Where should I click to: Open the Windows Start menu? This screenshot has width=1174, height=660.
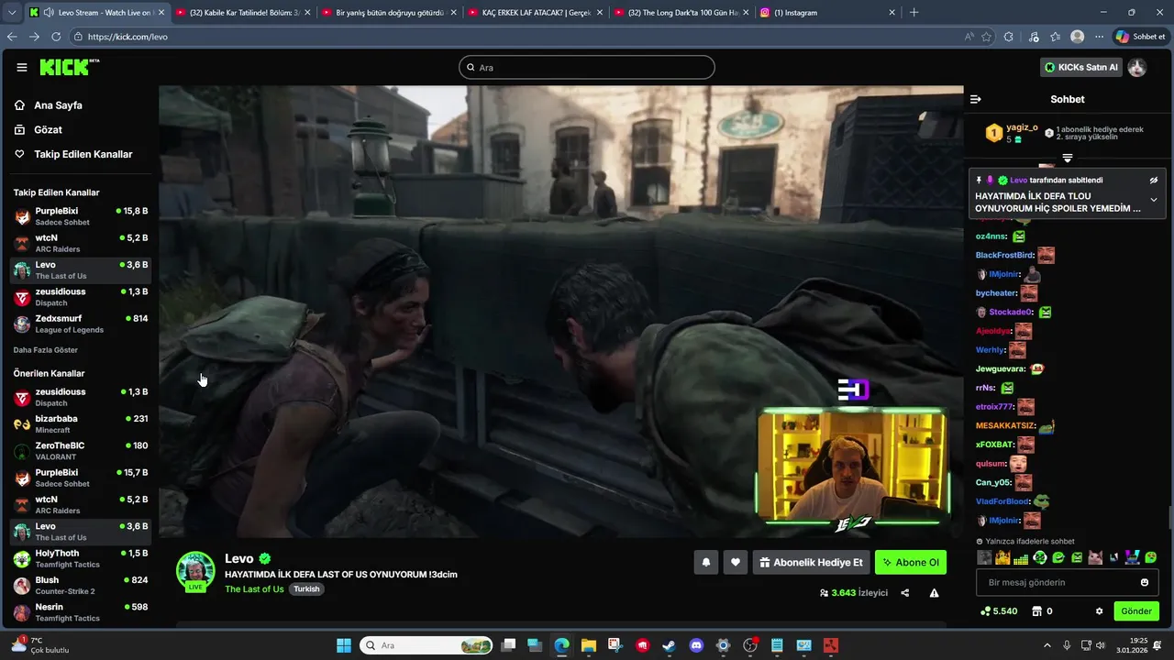[344, 645]
